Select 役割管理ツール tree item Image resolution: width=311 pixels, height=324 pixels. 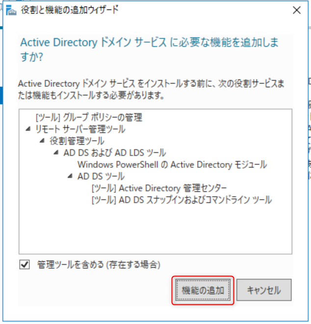77,141
